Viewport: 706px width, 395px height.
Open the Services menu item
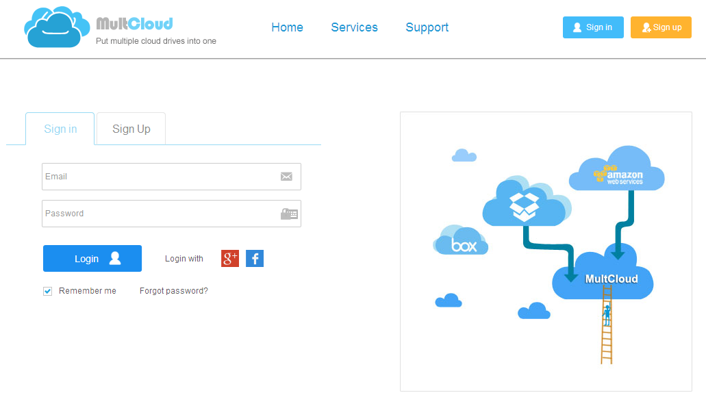354,27
